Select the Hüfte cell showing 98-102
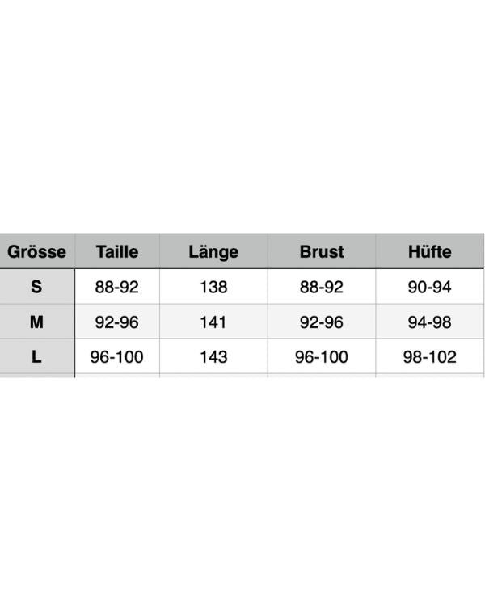Screen dimensions: 485x606 pos(430,357)
